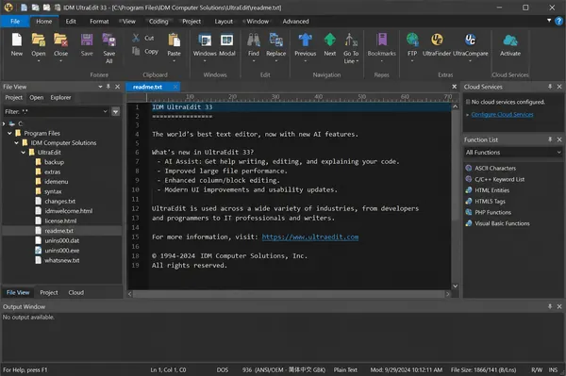Open the Filter combo box dropdown
Image resolution: width=566 pixels, height=376 pixels.
(105, 112)
